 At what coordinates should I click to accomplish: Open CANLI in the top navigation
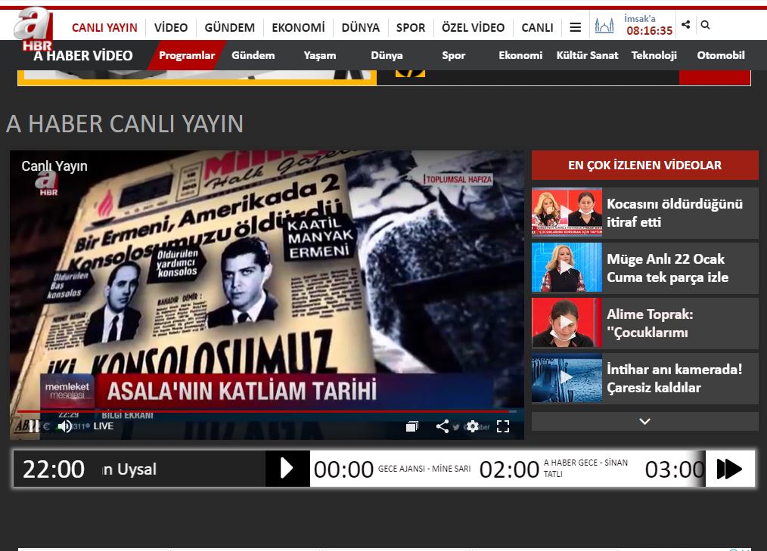coord(537,28)
